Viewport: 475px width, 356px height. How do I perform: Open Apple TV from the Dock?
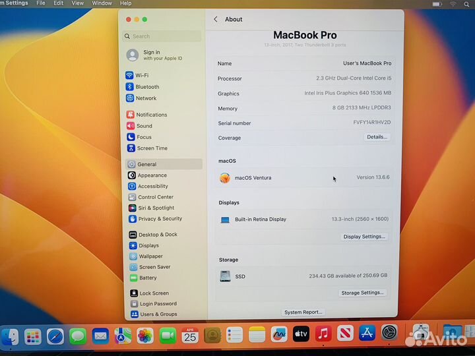(301, 334)
